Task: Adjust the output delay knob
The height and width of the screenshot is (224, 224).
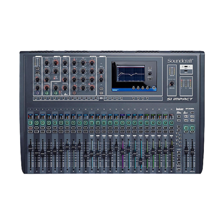Action: click(101, 71)
